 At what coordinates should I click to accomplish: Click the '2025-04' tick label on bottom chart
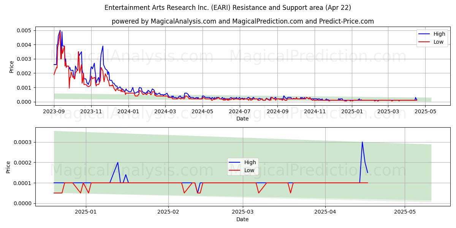(325, 212)
